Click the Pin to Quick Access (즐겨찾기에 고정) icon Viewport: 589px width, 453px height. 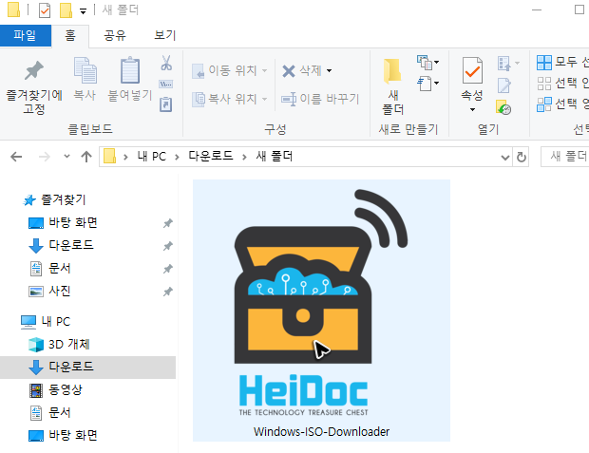click(34, 70)
